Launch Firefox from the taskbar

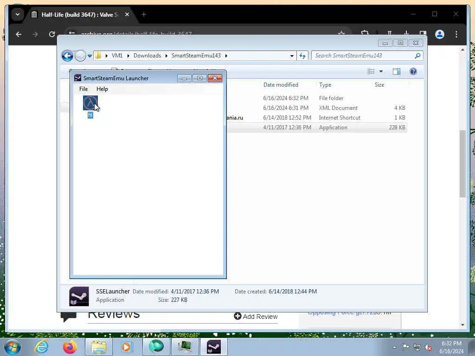point(70,347)
